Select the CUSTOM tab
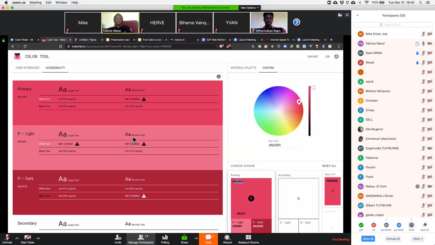 268,68
